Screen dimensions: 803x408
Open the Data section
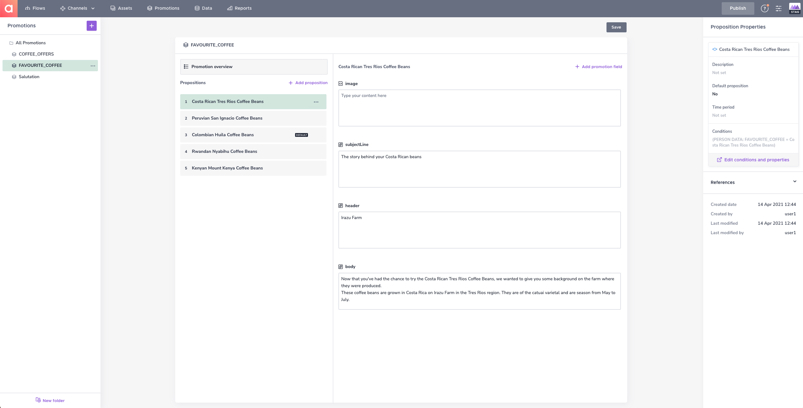(x=203, y=8)
